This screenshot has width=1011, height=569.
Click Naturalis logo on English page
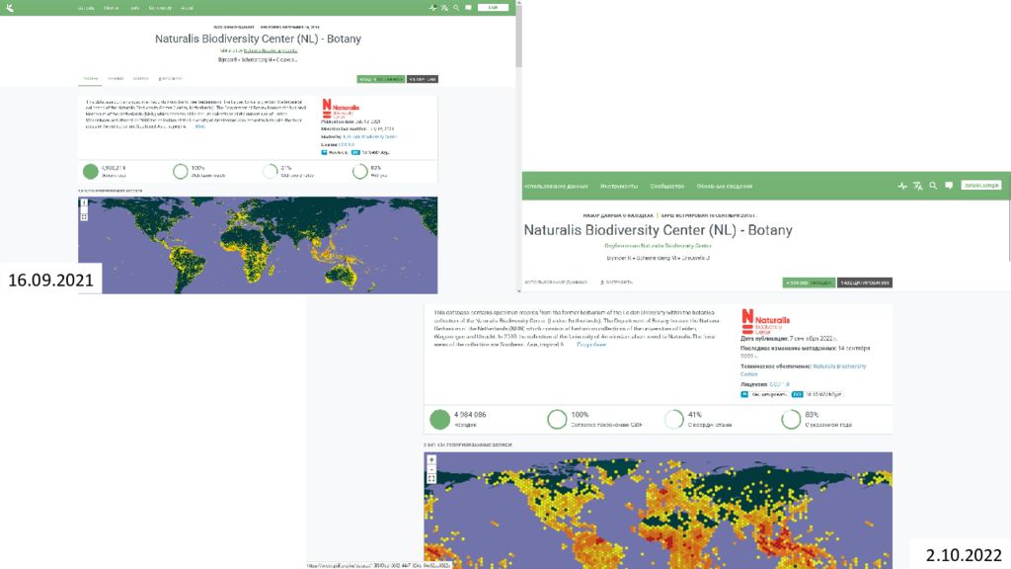pos(341,109)
